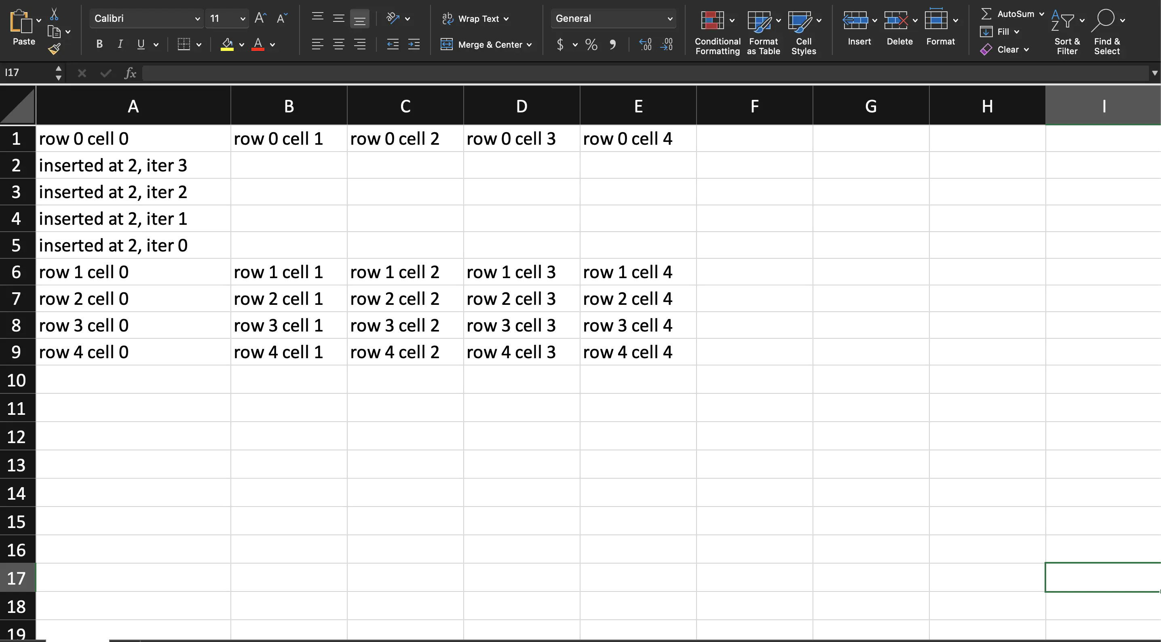Image resolution: width=1161 pixels, height=642 pixels.
Task: Toggle center alignment
Action: (338, 44)
